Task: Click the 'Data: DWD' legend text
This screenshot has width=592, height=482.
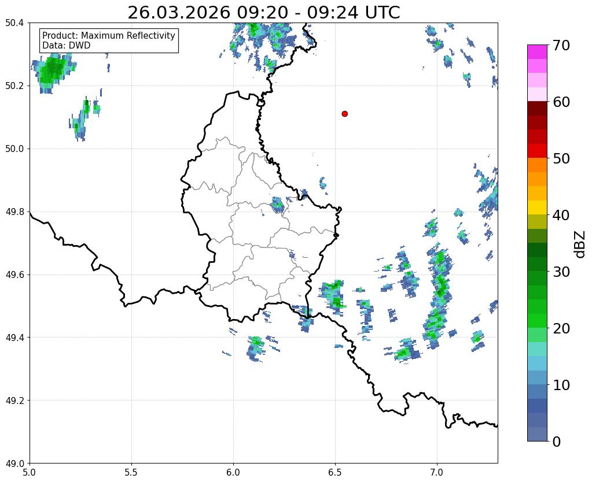Action: click(x=67, y=46)
